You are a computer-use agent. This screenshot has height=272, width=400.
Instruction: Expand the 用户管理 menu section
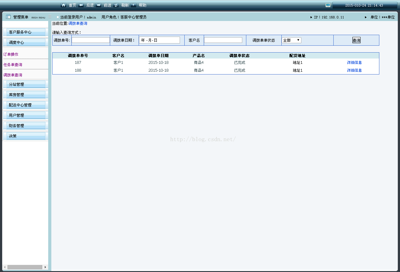(25, 115)
